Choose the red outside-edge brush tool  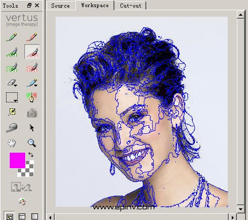click(x=32, y=52)
